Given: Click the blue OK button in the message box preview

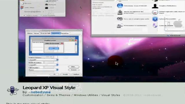Looking at the screenshot, I should pyautogui.click(x=54, y=48).
